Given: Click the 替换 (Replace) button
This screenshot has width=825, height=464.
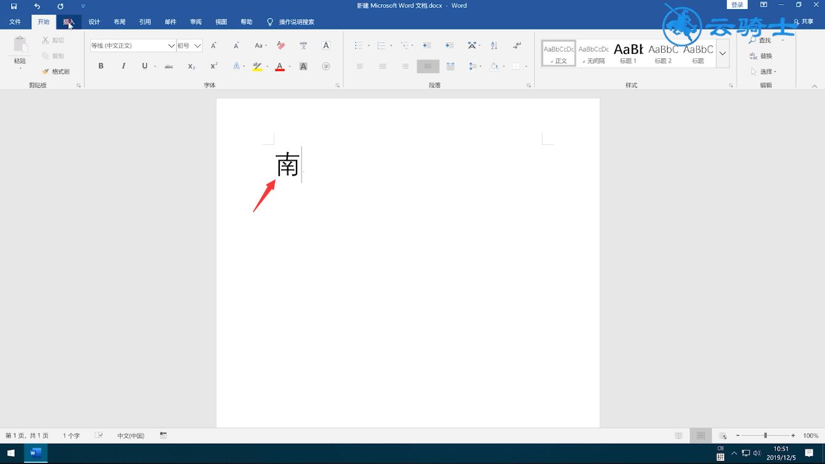Looking at the screenshot, I should click(x=761, y=56).
